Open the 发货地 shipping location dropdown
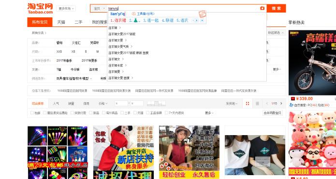The width and height of the screenshot is (336, 179). click(x=232, y=104)
